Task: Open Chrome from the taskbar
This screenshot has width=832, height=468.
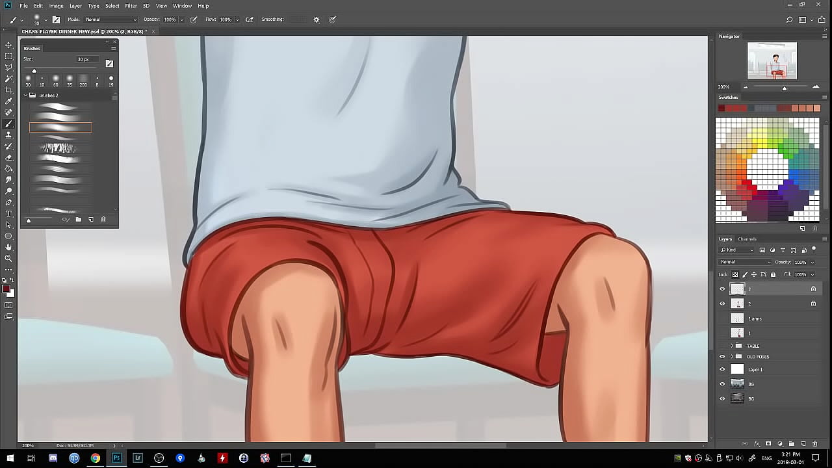Action: (x=96, y=458)
